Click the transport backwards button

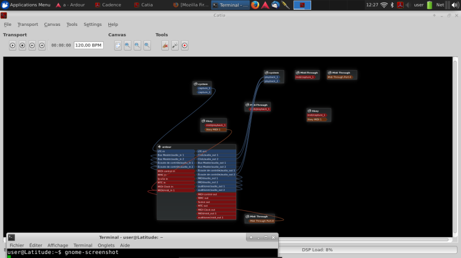[32, 45]
